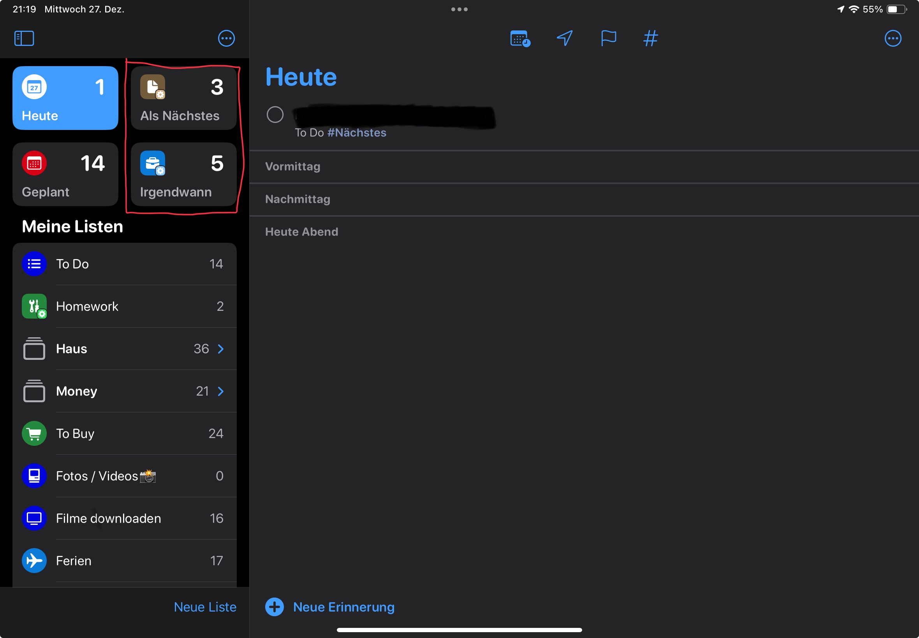The height and width of the screenshot is (638, 919).
Task: Open the list more options ellipsis
Action: pos(893,39)
